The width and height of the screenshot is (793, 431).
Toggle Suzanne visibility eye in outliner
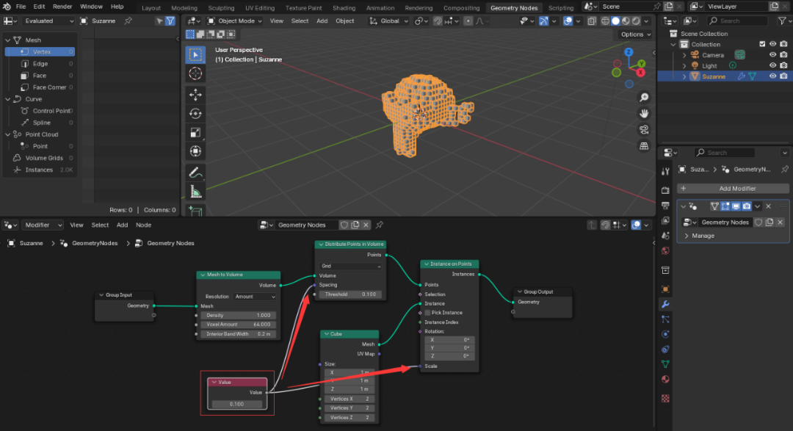pos(772,76)
